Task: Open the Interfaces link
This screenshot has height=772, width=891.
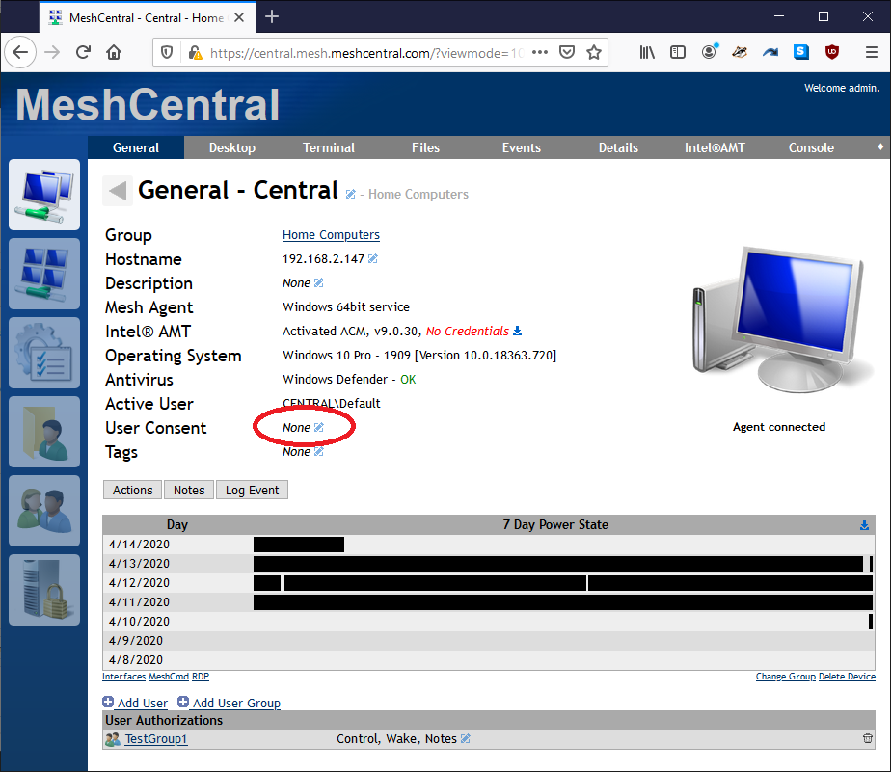Action: click(123, 676)
